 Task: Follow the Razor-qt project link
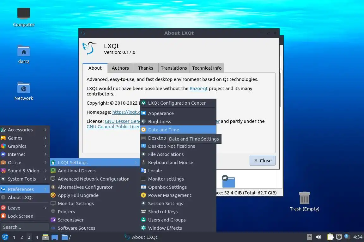[x=198, y=89]
